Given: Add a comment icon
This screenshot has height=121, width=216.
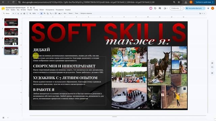Looking at the screenshot, I should point(56,13).
